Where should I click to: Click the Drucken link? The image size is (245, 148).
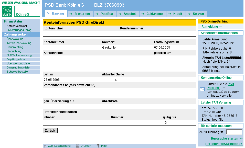pos(86,146)
